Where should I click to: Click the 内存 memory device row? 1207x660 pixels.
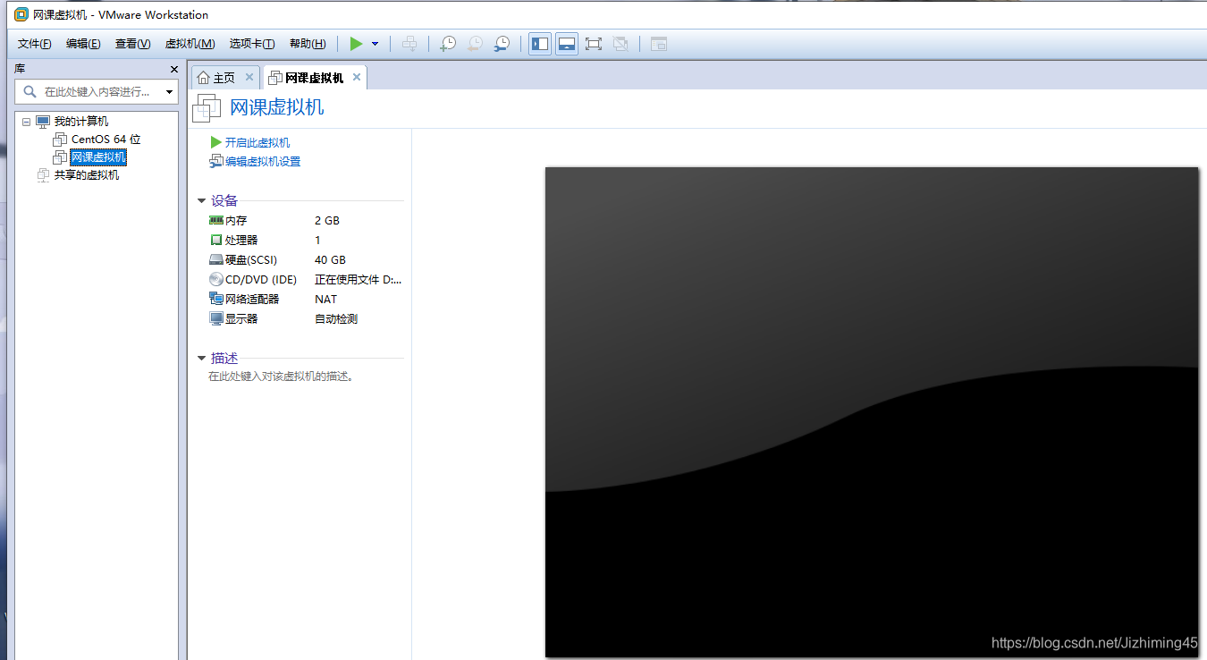pos(305,221)
